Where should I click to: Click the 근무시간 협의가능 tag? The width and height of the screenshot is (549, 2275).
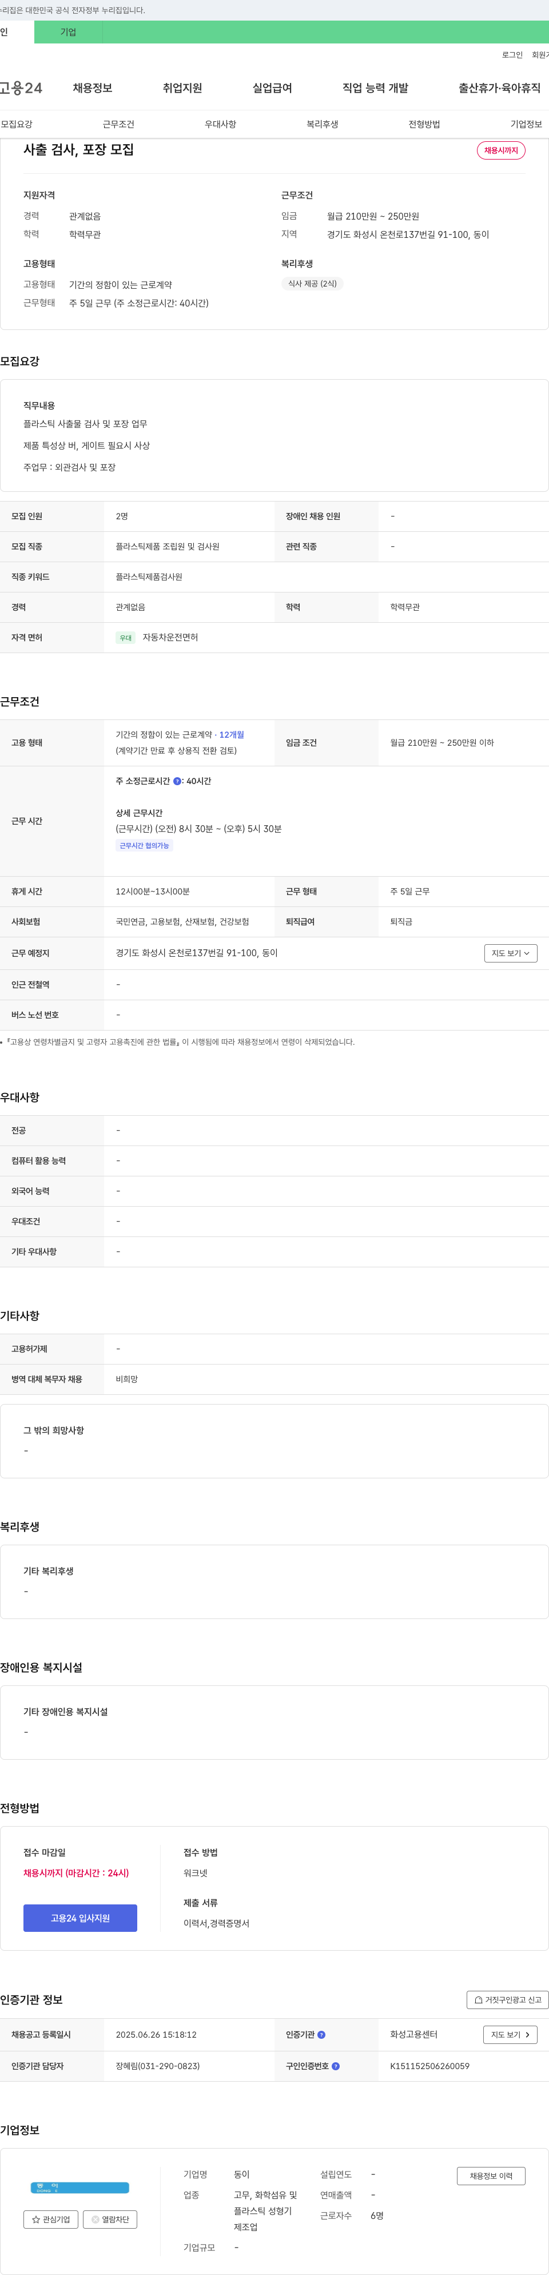point(144,845)
